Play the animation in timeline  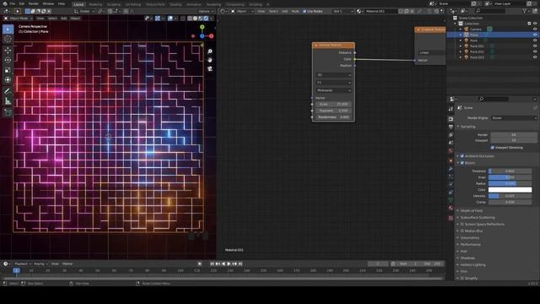click(x=229, y=263)
